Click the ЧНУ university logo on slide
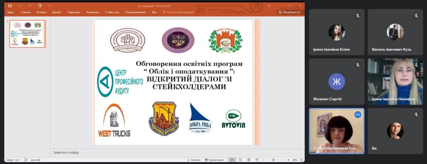Screen dimensions: 427x164 click(127, 40)
